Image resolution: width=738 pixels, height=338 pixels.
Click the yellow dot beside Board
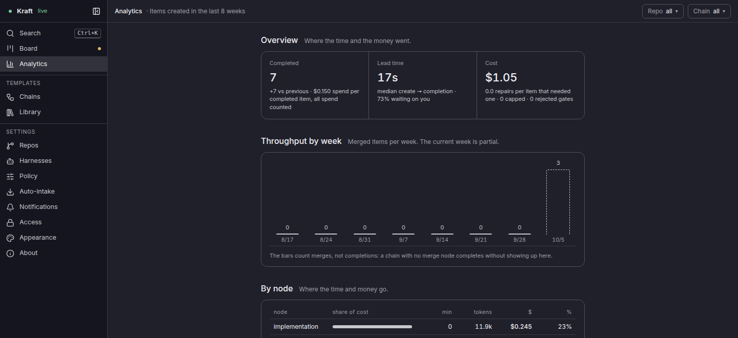click(99, 49)
